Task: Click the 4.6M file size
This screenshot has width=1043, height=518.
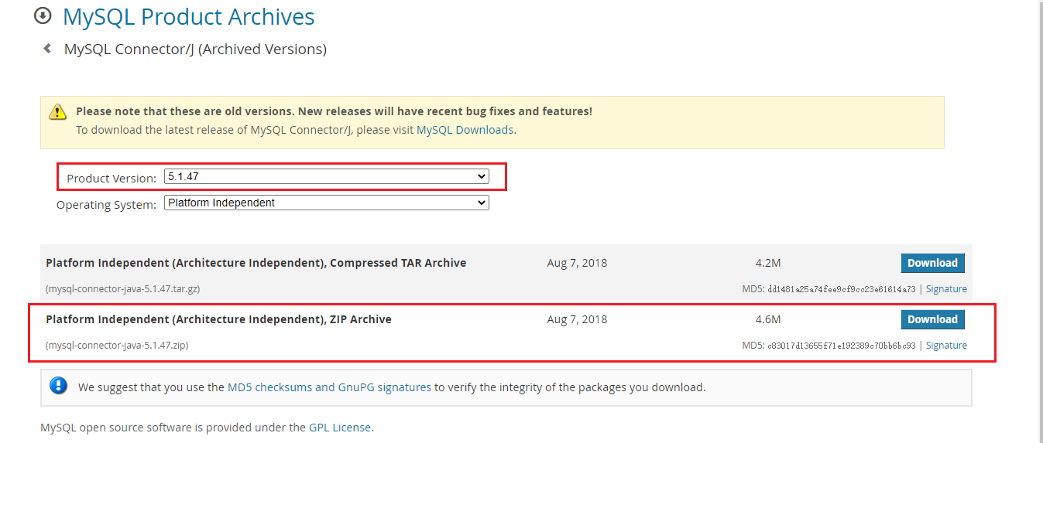Action: 768,319
